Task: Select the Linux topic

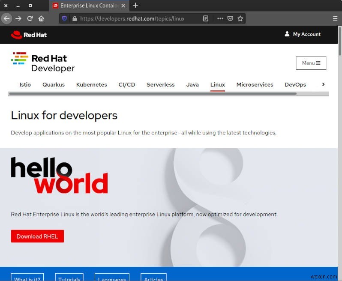Action: 217,84
